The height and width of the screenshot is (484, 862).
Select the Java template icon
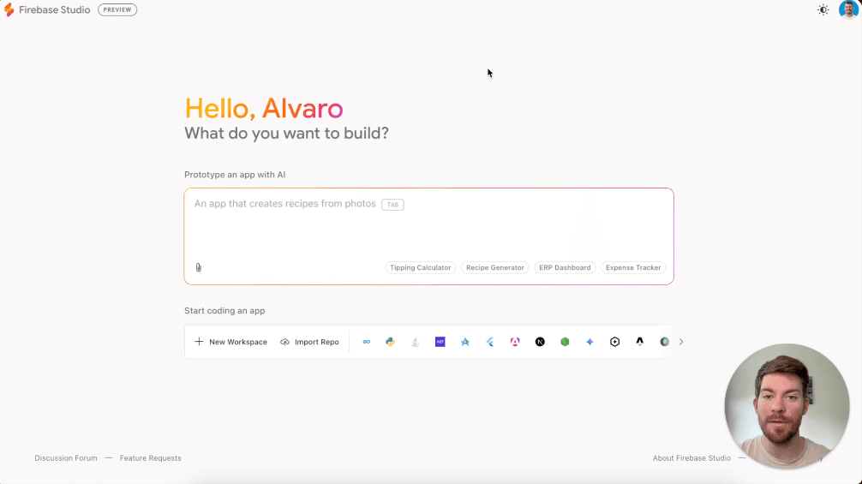tap(415, 342)
